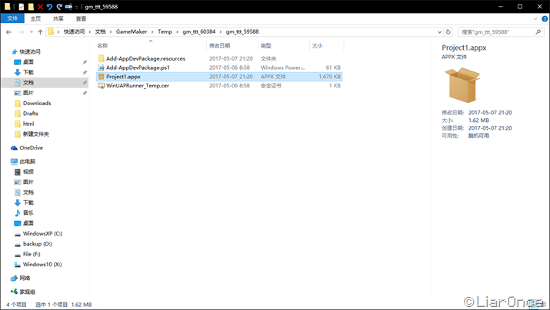The height and width of the screenshot is (310, 550).
Task: Click the WinUAPRunner_Temp.cer certificate icon
Action: coord(101,86)
